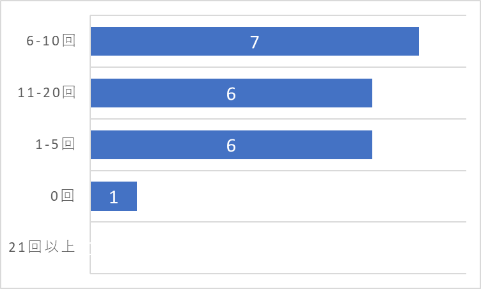Viewport: 481px width, 289px height.
Task: Click data label 6 in the 11-20回 bar
Action: (231, 94)
